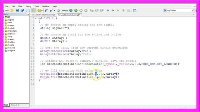Screen dimensions: 200x112
Task: Compile the current source file
Action: [x=62, y=10]
